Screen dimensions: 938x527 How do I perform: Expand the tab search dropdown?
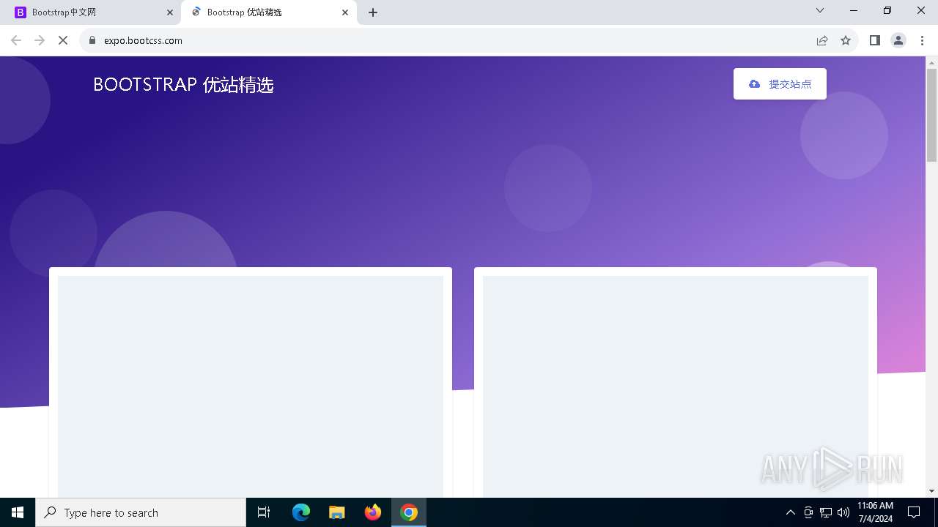[x=820, y=10]
